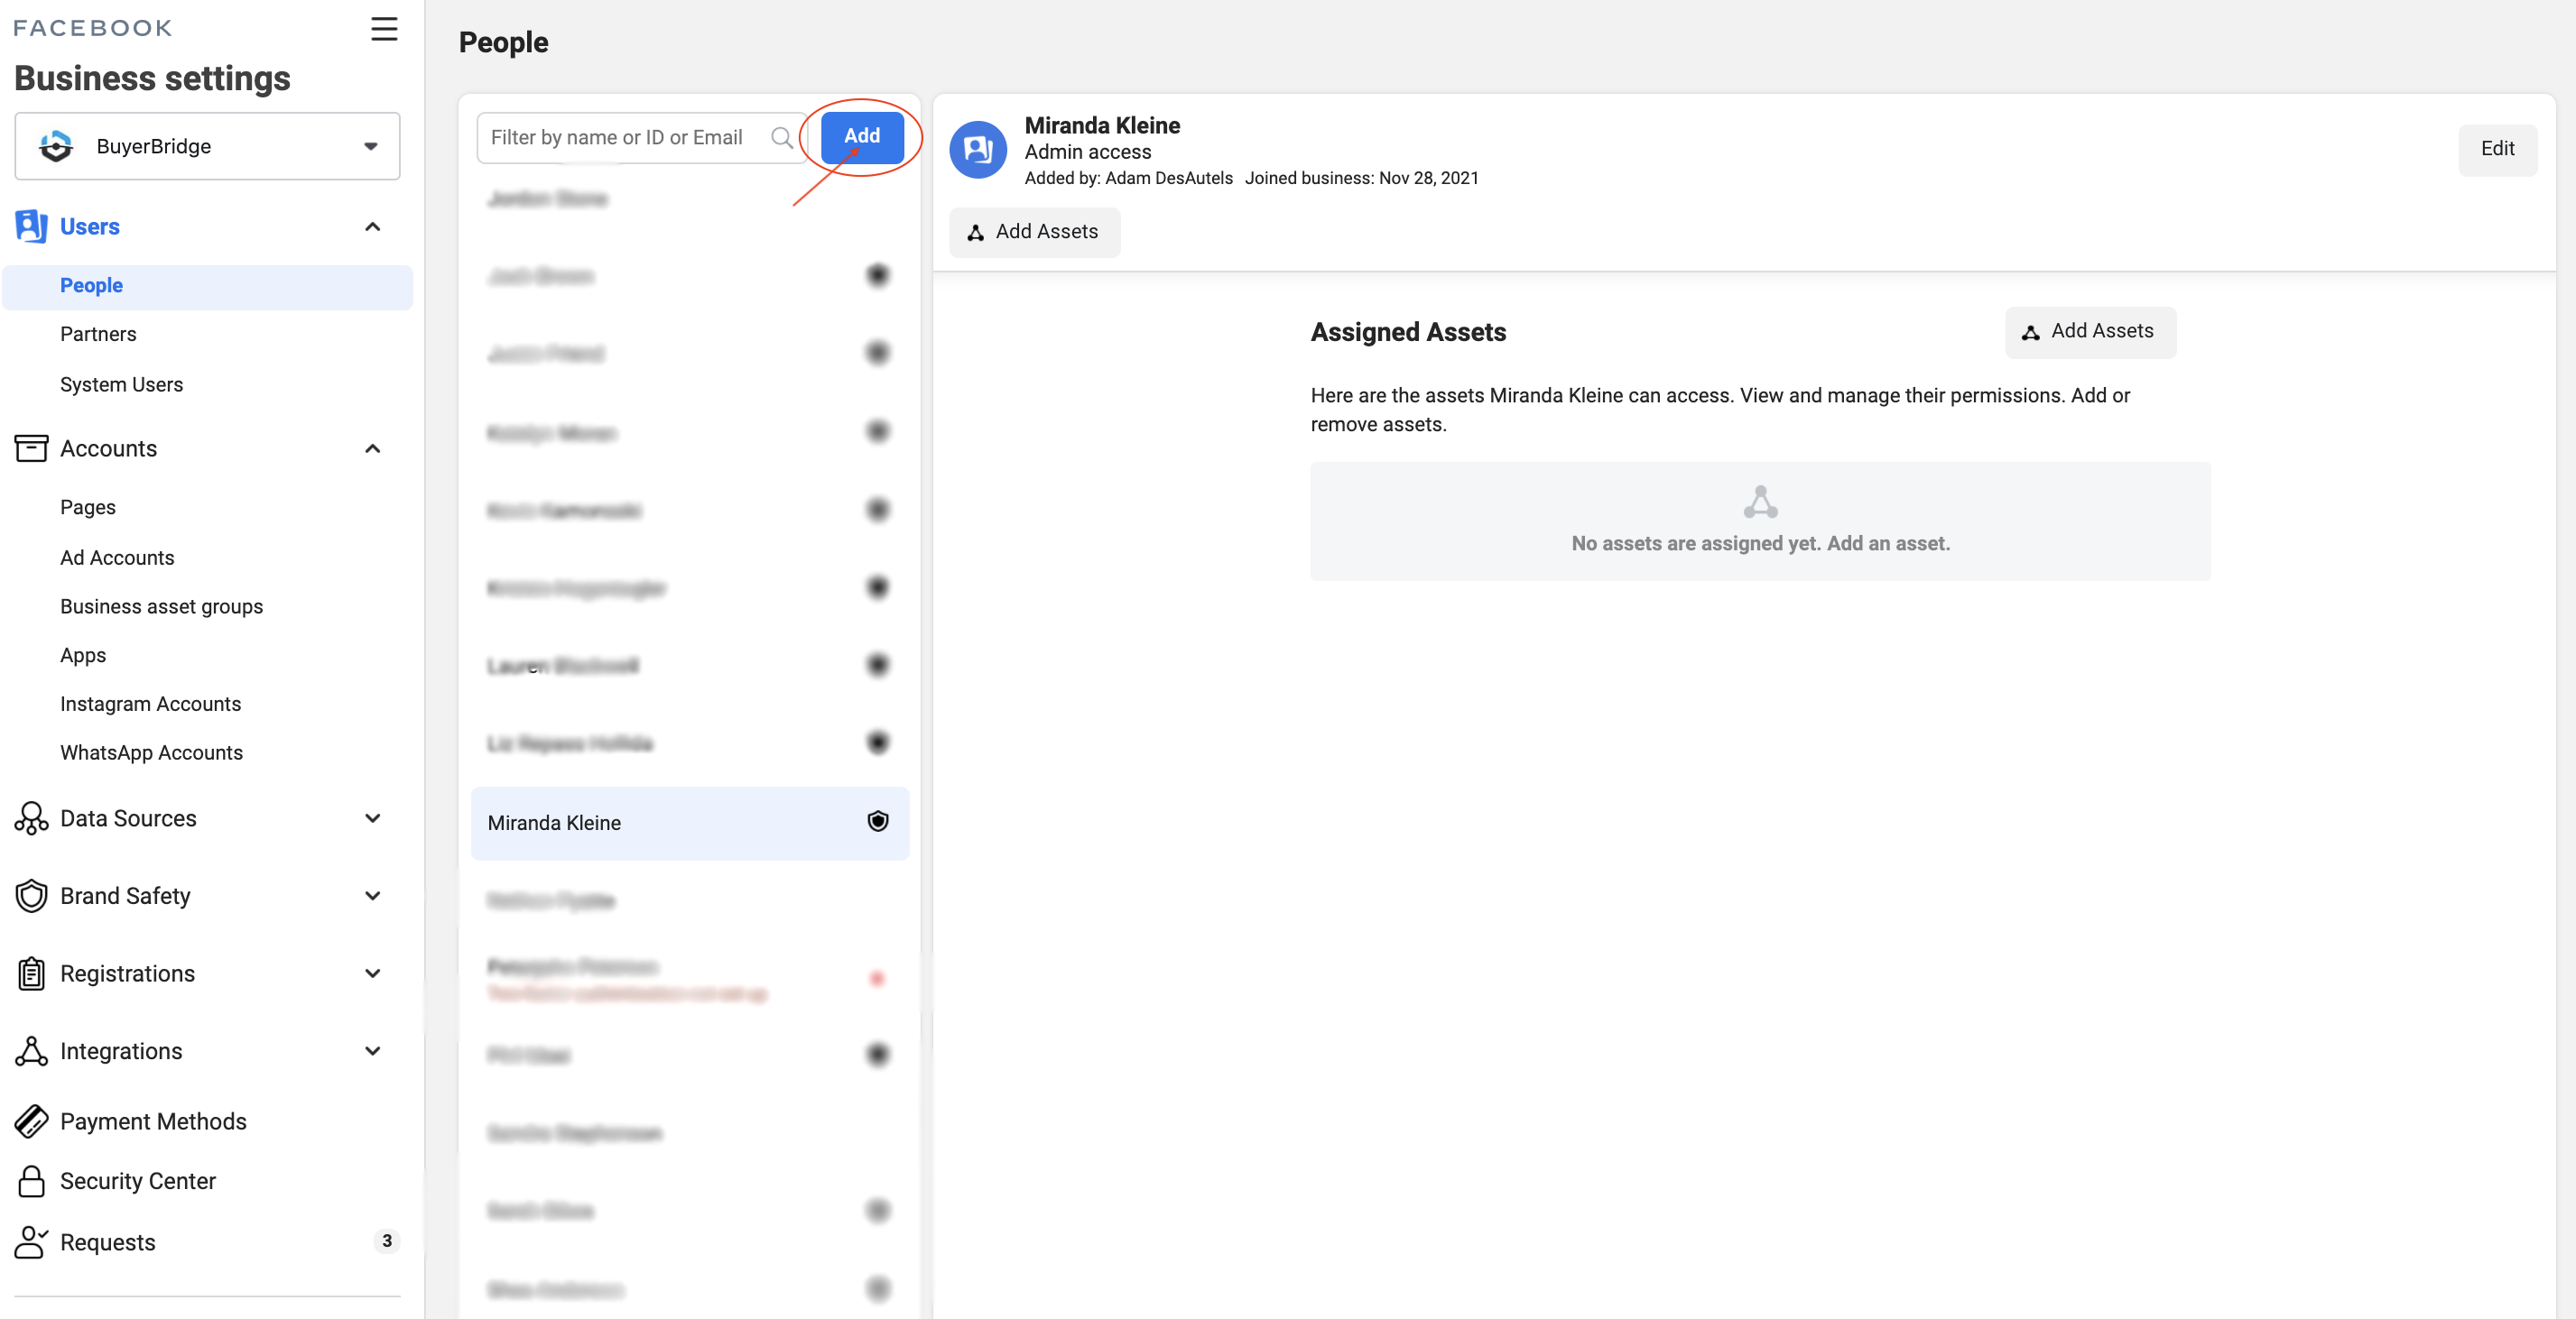The height and width of the screenshot is (1319, 2576).
Task: Click the Edit button
Action: [x=2497, y=149]
